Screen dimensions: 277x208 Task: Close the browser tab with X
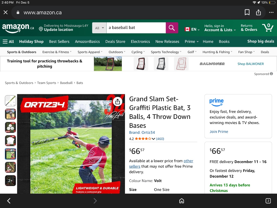(6, 12)
